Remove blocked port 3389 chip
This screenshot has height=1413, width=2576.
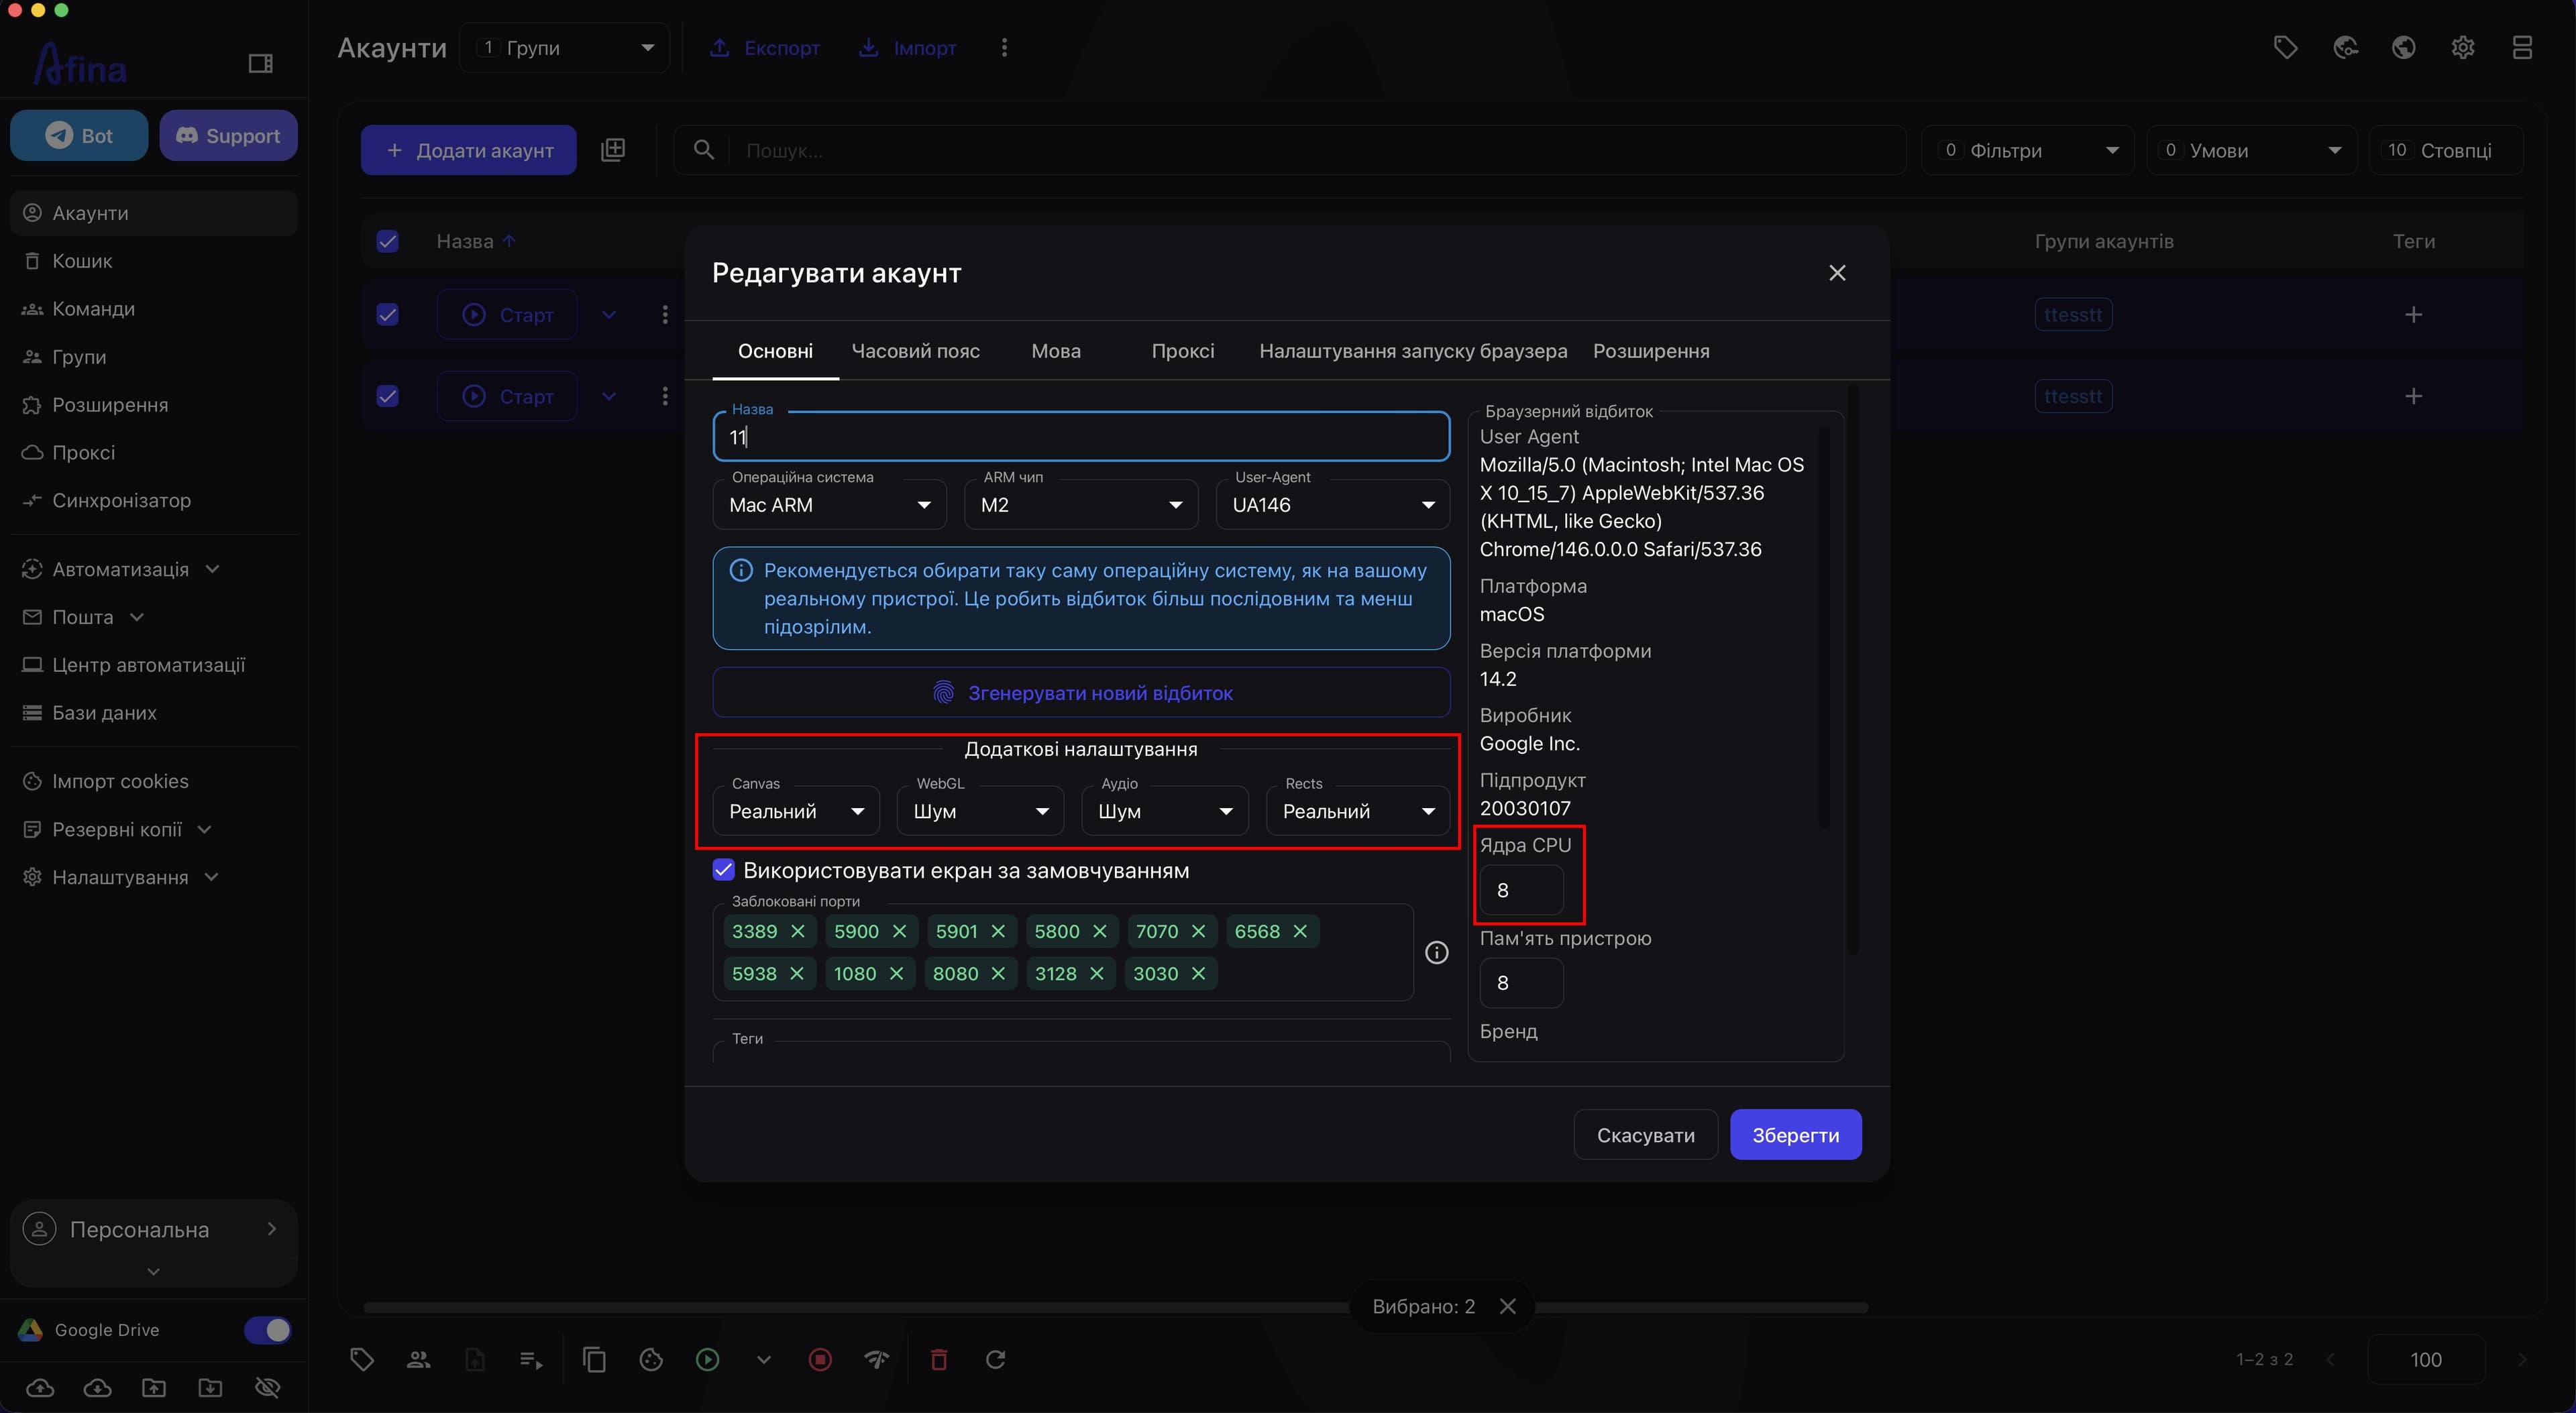tap(798, 931)
